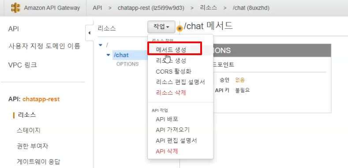Click the 없음 authorization value

240,80
